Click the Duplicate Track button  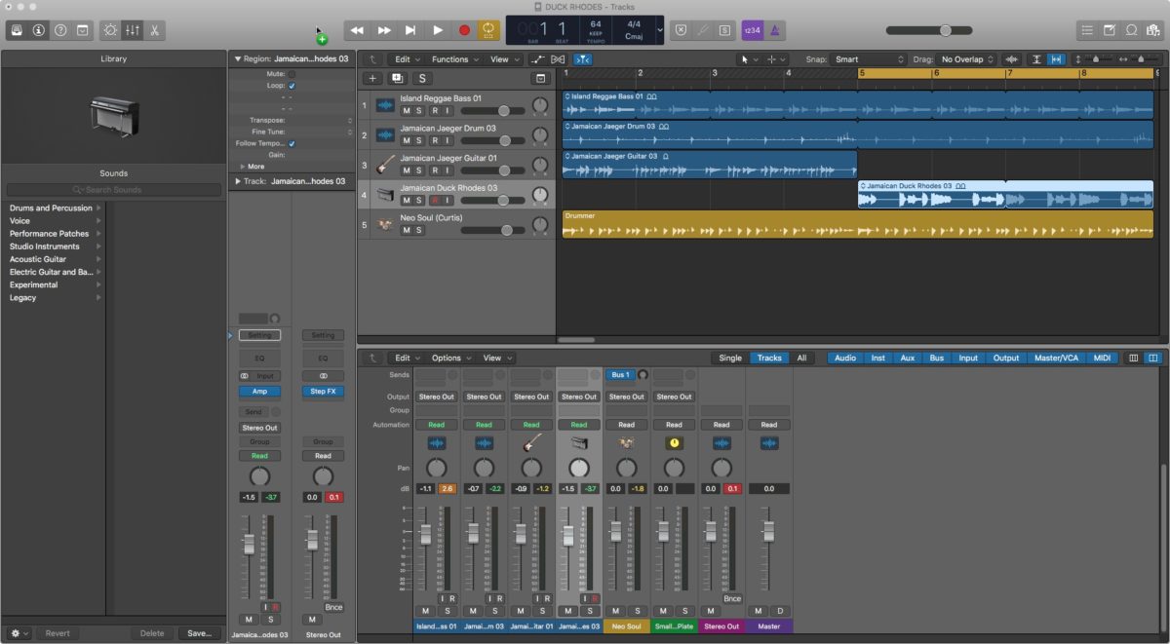[x=397, y=78]
